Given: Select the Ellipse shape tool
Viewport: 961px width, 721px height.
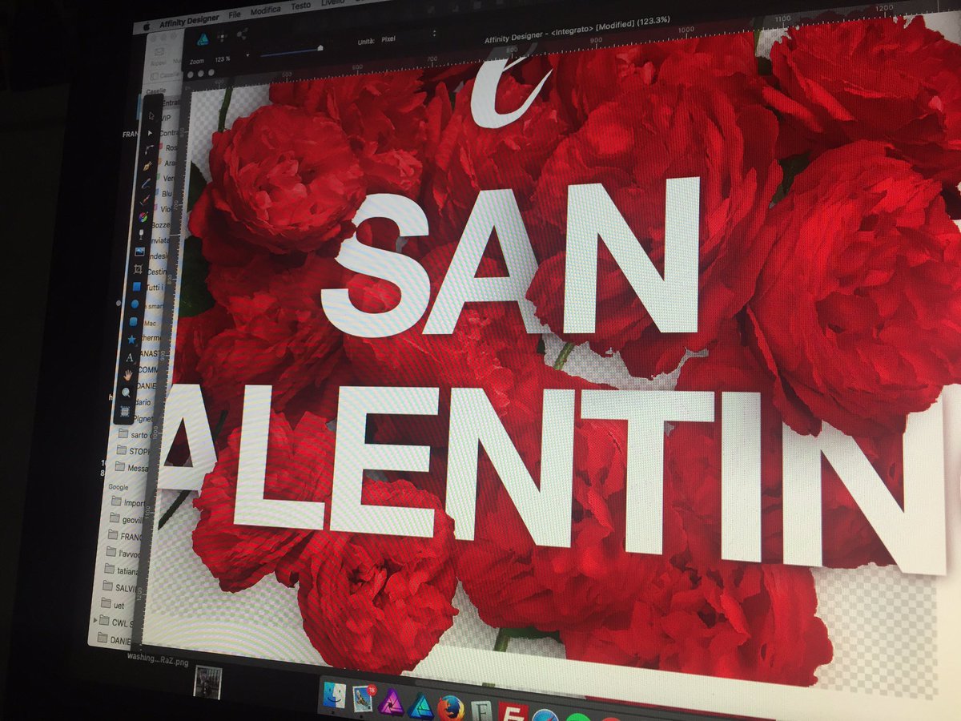Looking at the screenshot, I should [135, 304].
